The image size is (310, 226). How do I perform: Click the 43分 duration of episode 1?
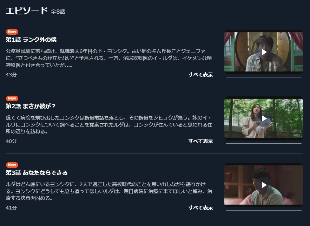pos(11,75)
